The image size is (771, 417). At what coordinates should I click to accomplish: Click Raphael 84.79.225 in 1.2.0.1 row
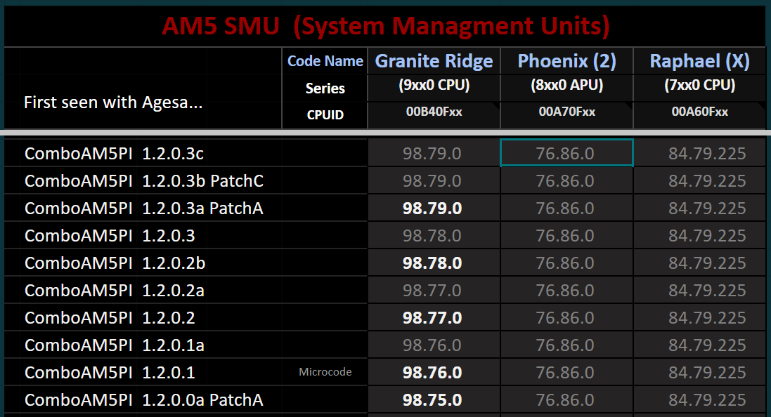pos(700,373)
